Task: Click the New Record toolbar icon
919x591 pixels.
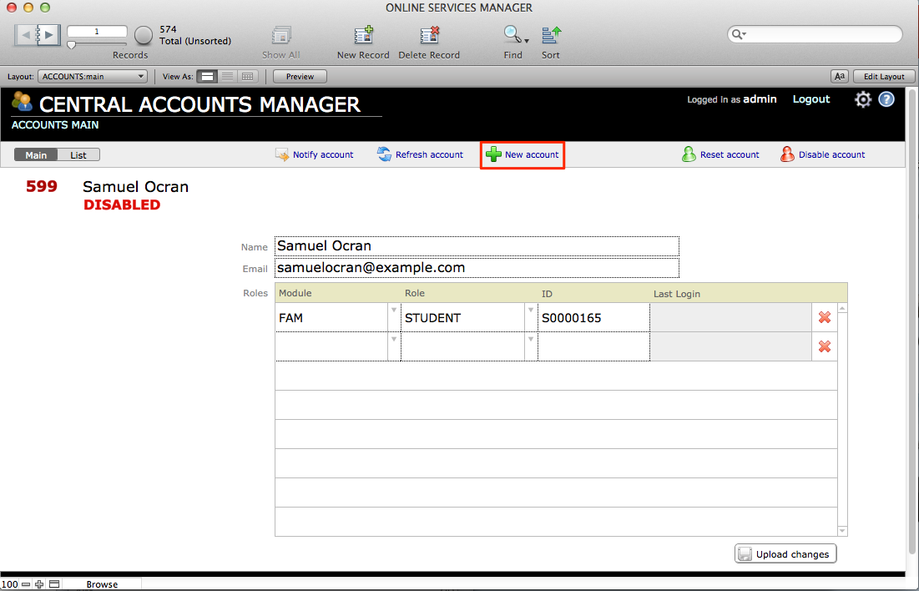Action: (x=363, y=36)
